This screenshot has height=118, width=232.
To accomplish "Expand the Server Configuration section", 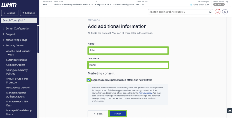I will tap(18, 28).
